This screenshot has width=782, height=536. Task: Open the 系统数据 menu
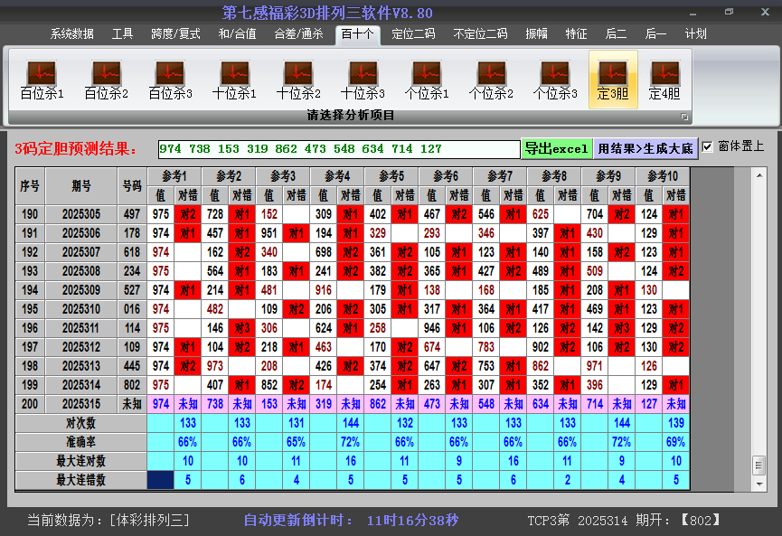coord(71,34)
